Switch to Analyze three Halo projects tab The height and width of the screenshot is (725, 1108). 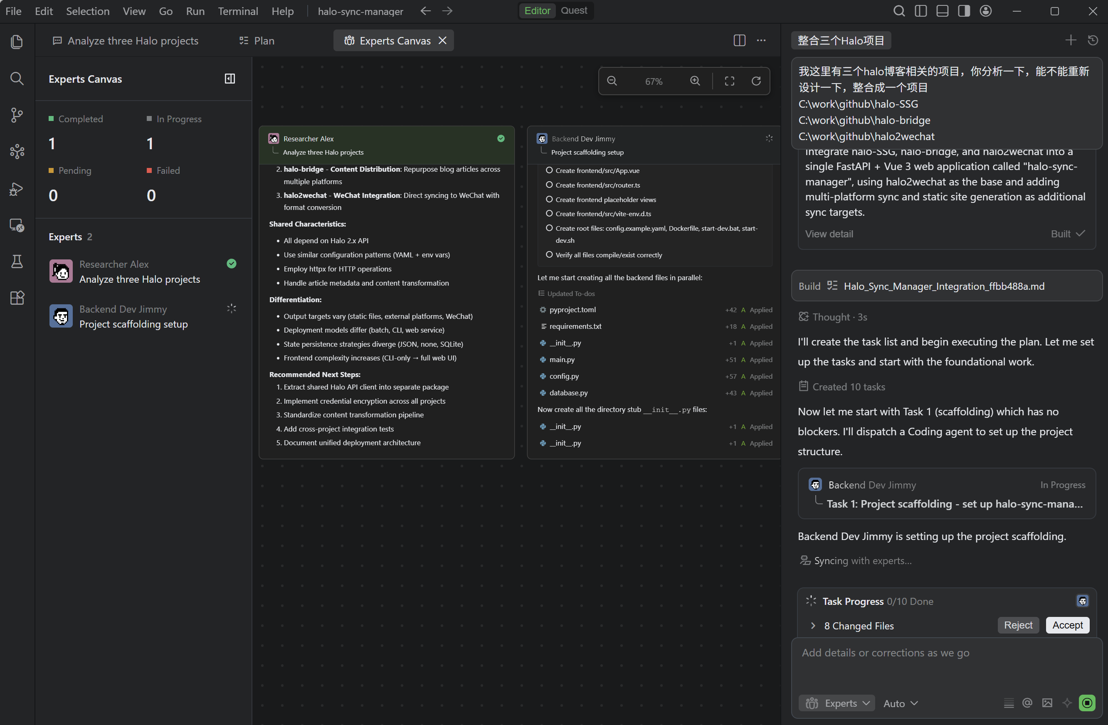125,40
